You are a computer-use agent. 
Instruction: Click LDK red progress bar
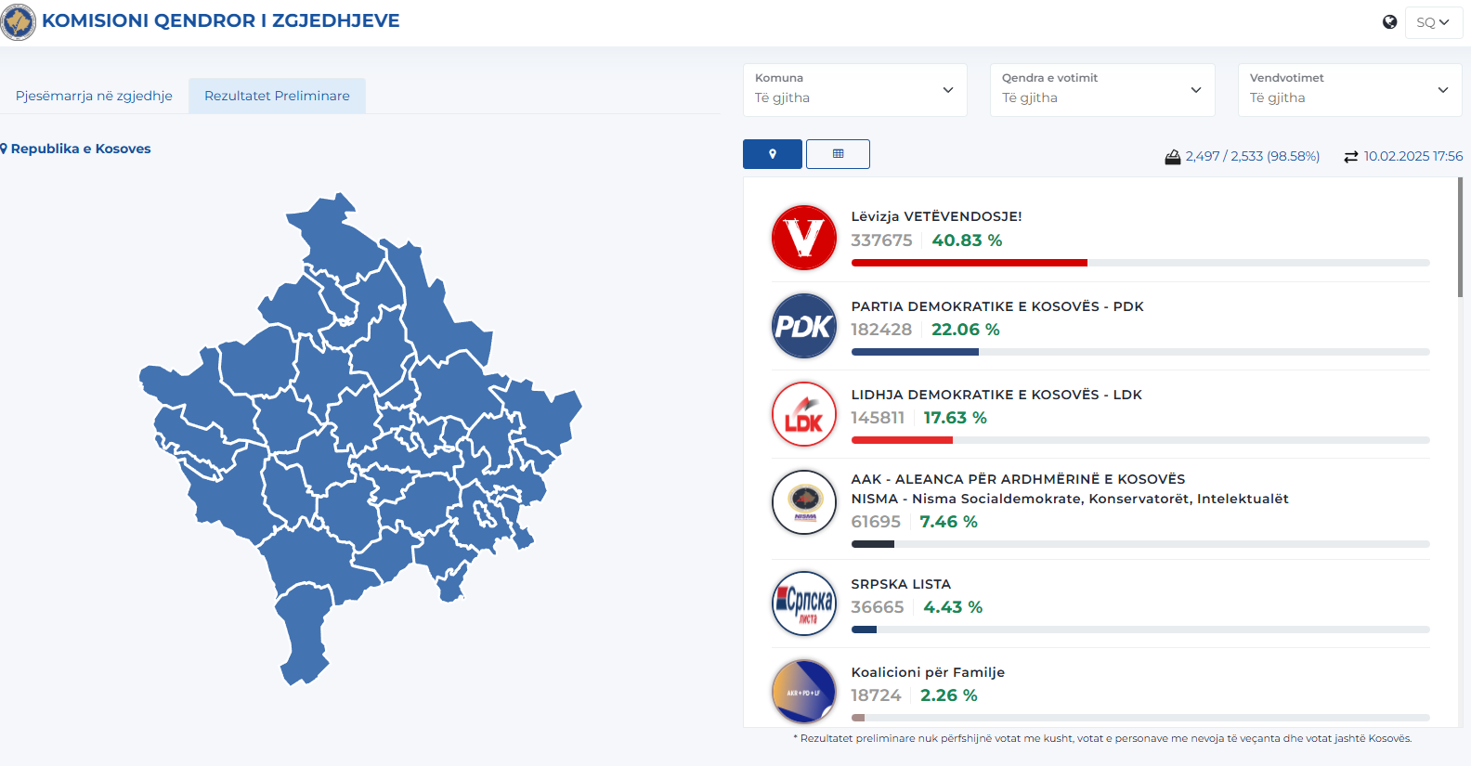tap(902, 440)
